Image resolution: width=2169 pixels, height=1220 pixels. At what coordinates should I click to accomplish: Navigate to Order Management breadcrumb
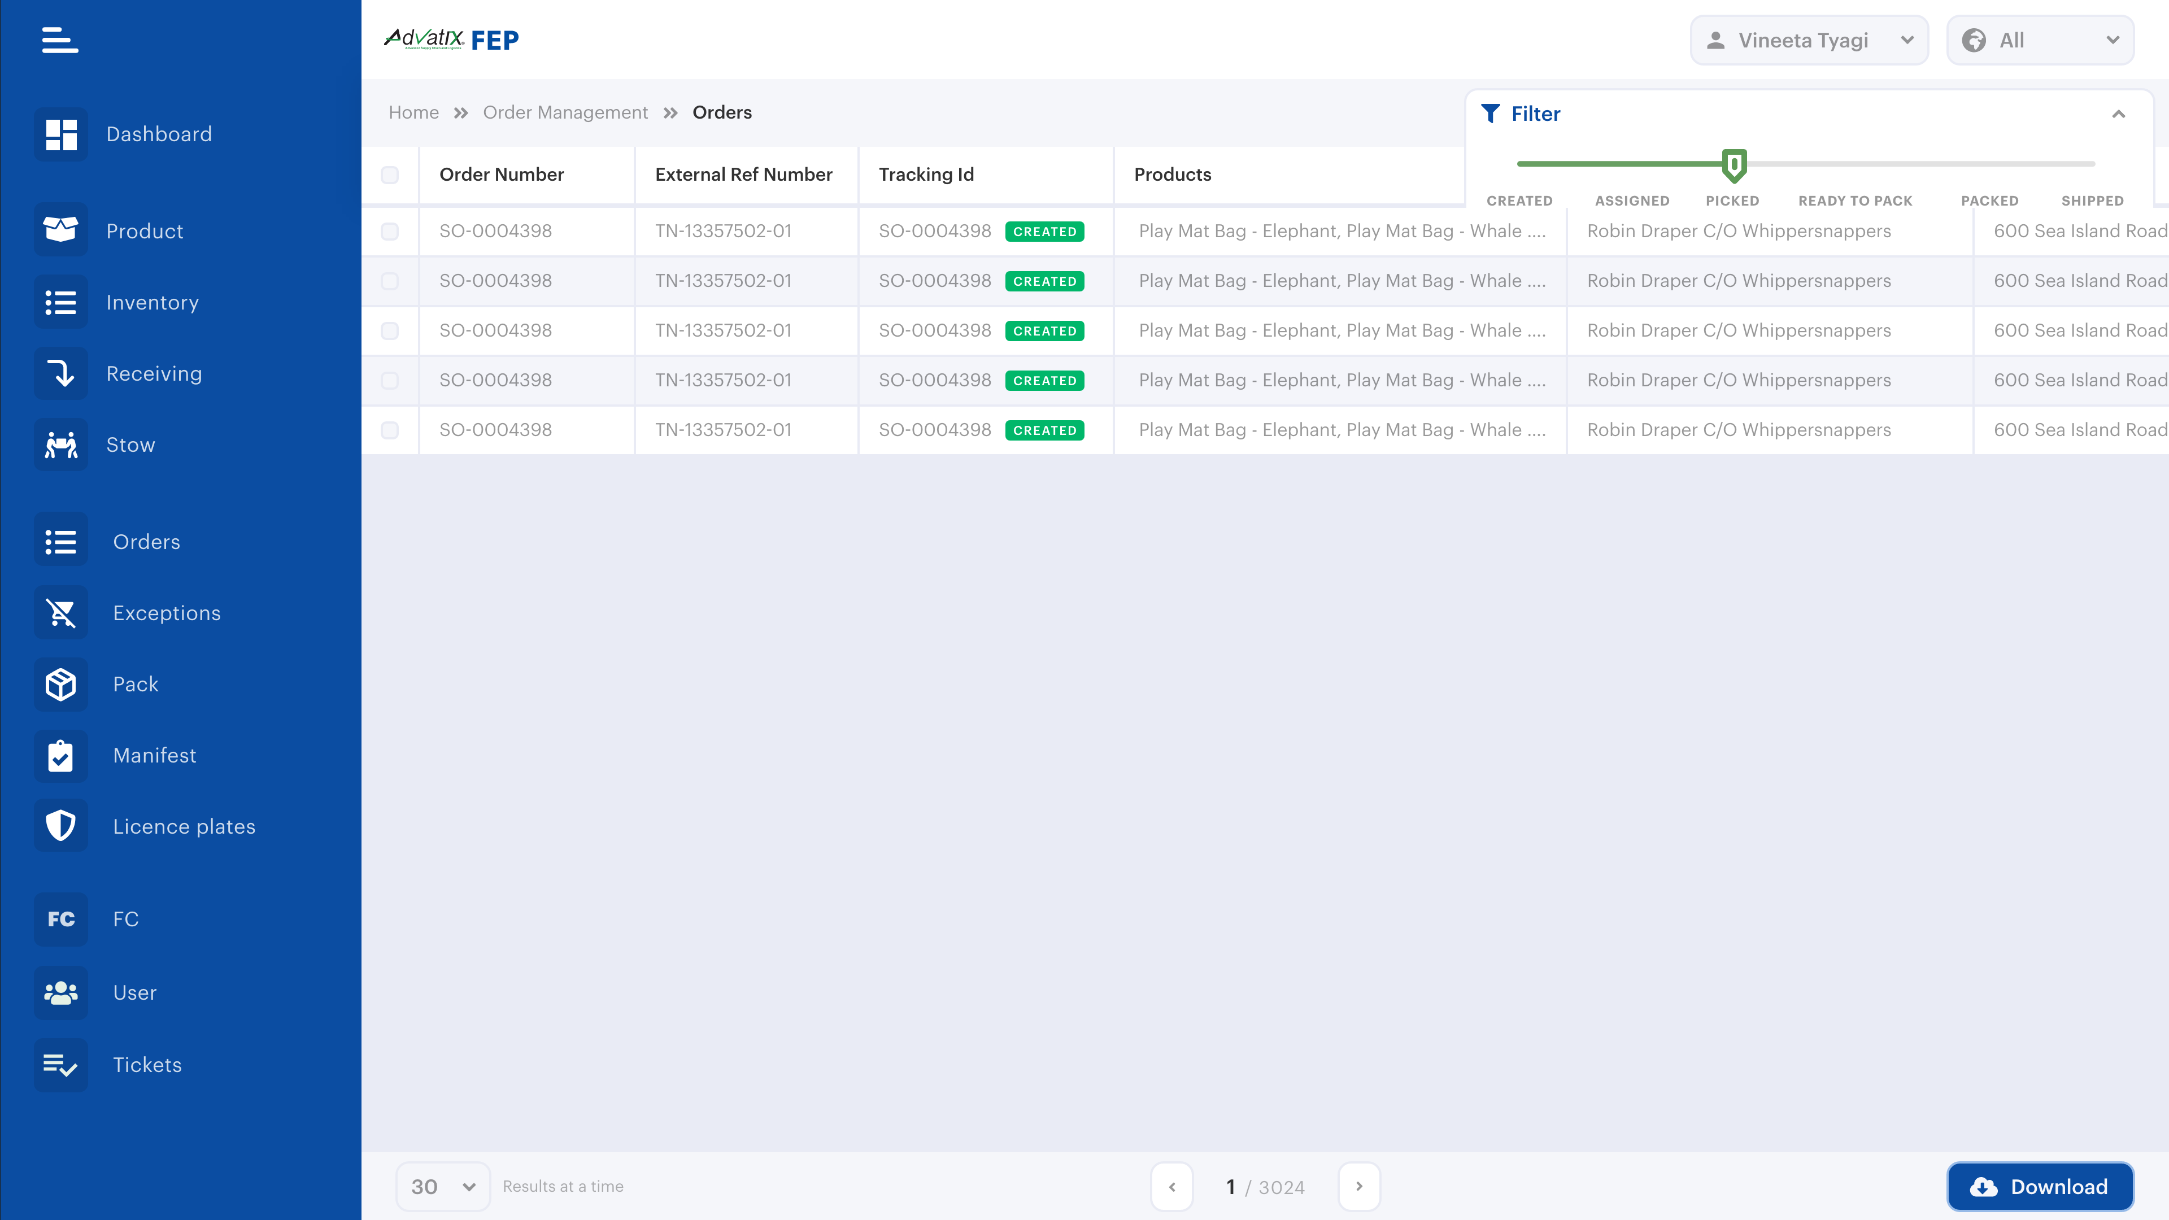coord(565,112)
